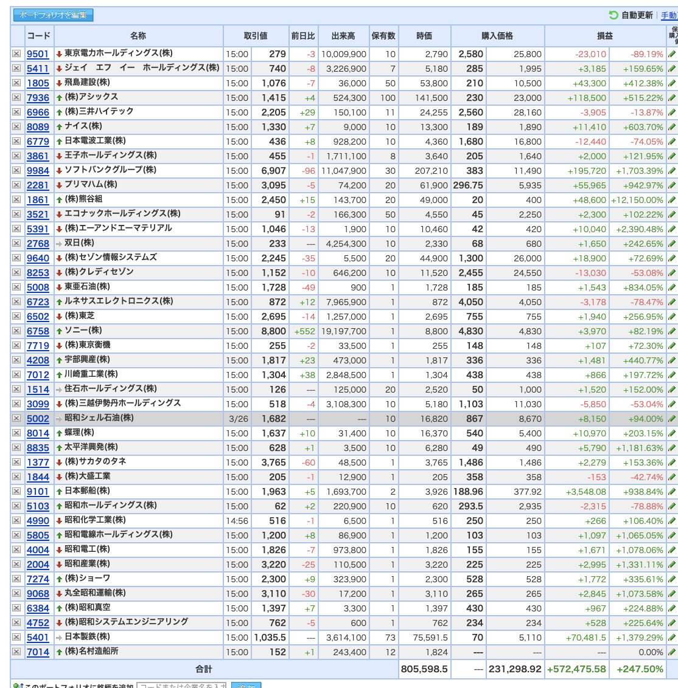Click the stock code input field
The image size is (678, 688).
coord(182,686)
